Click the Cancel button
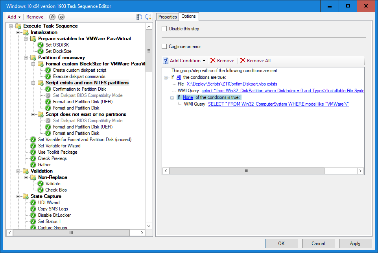Screen dimensions: 378x253 (318, 243)
